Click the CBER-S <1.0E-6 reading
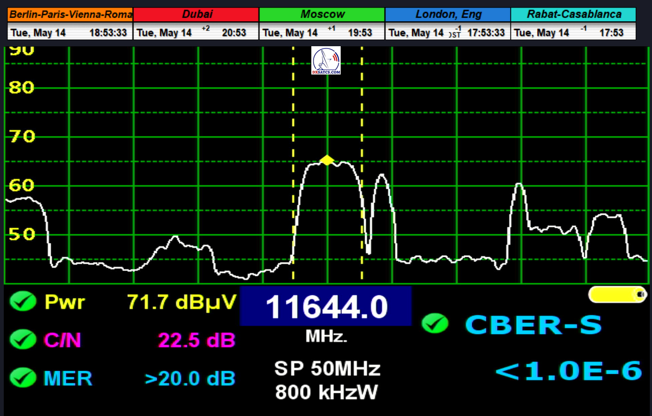 (x=568, y=371)
